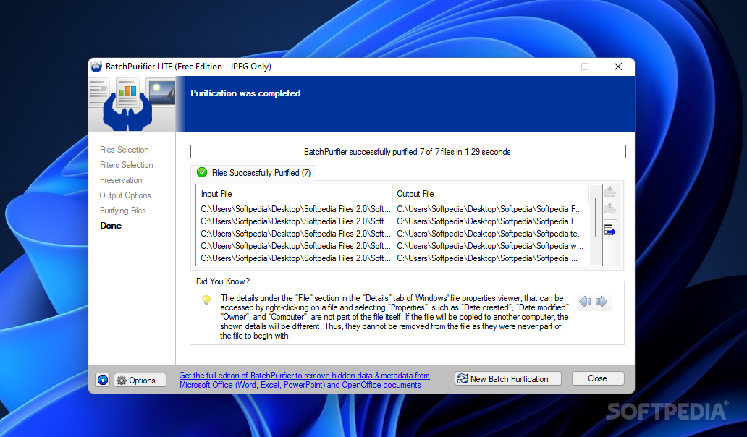Image resolution: width=747 pixels, height=437 pixels.
Task: Show next tip with right arrow icon
Action: point(602,301)
